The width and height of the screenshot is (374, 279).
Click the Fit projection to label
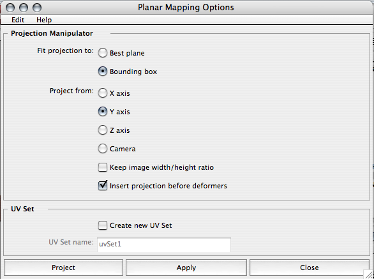(65, 51)
